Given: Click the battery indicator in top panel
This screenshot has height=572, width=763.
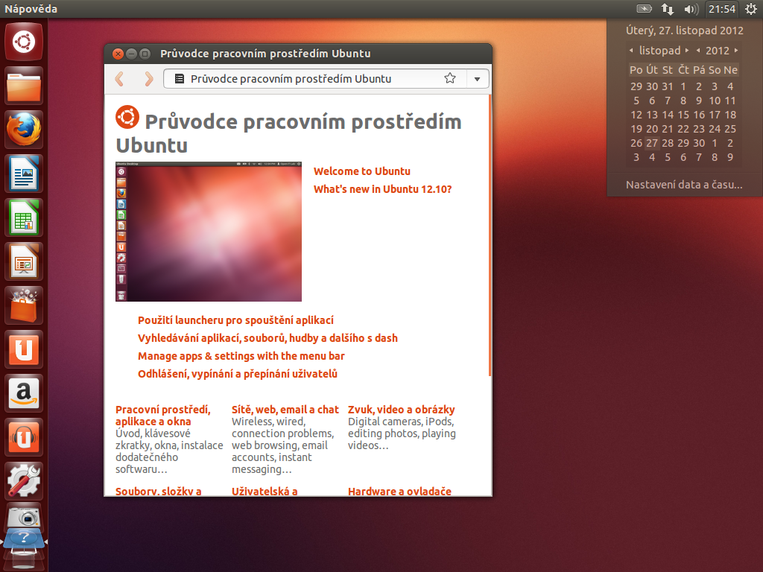Looking at the screenshot, I should (645, 9).
